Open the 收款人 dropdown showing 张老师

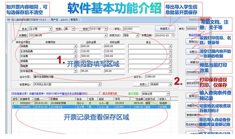[170, 84]
